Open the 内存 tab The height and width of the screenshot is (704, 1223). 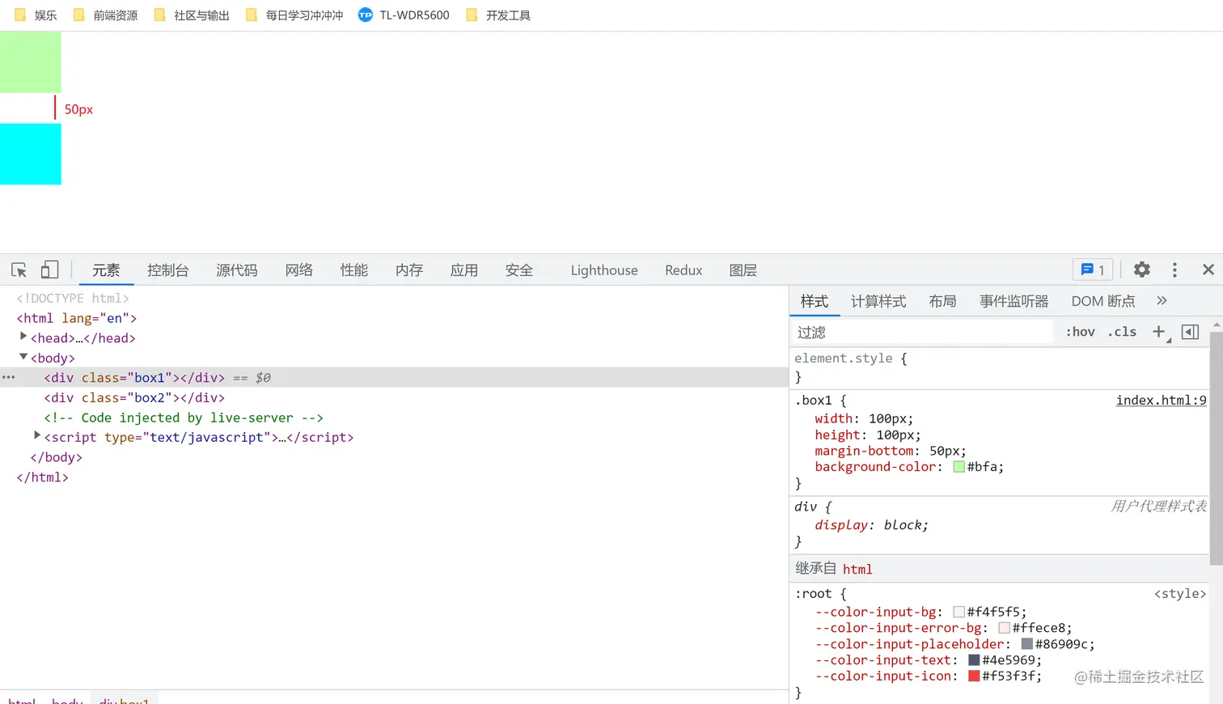tap(409, 270)
